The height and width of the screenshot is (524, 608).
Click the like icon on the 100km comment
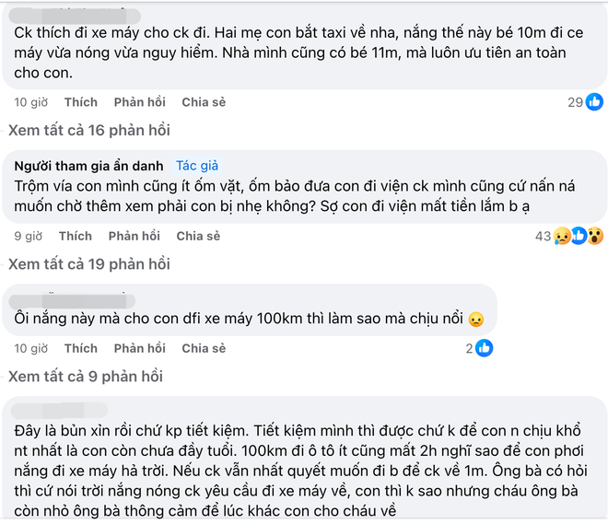click(x=485, y=348)
